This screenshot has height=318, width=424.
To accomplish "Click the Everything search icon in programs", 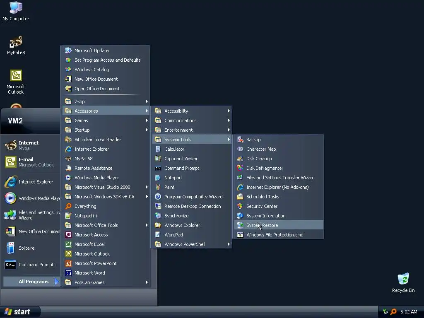I will 68,206.
